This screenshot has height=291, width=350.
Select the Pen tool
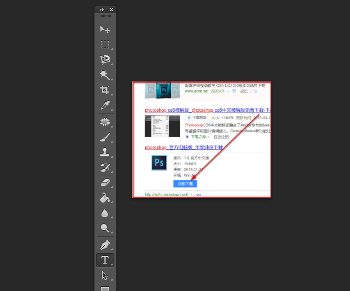(x=105, y=245)
